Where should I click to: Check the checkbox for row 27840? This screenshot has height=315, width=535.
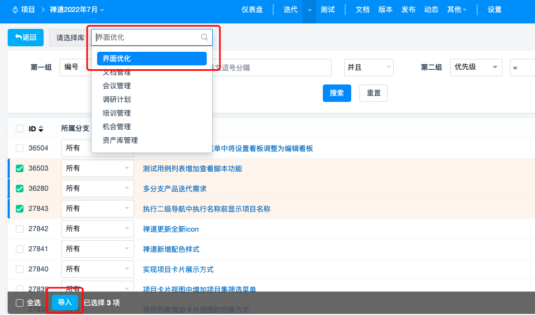(20, 269)
